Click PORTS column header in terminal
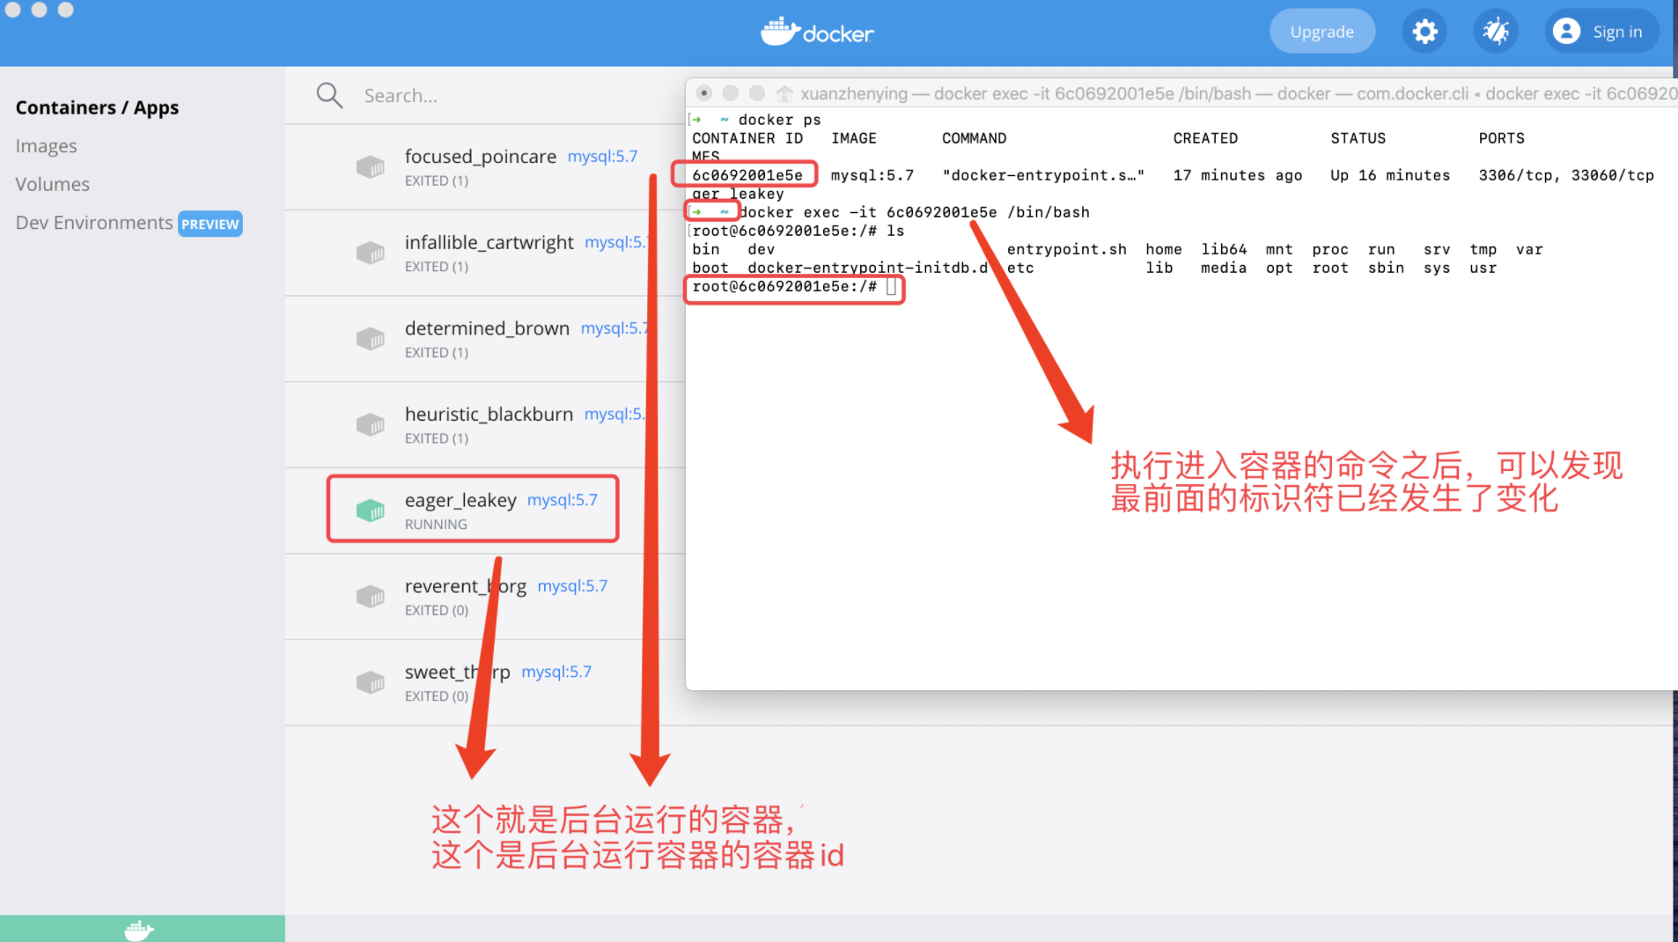1678x942 pixels. click(x=1501, y=138)
